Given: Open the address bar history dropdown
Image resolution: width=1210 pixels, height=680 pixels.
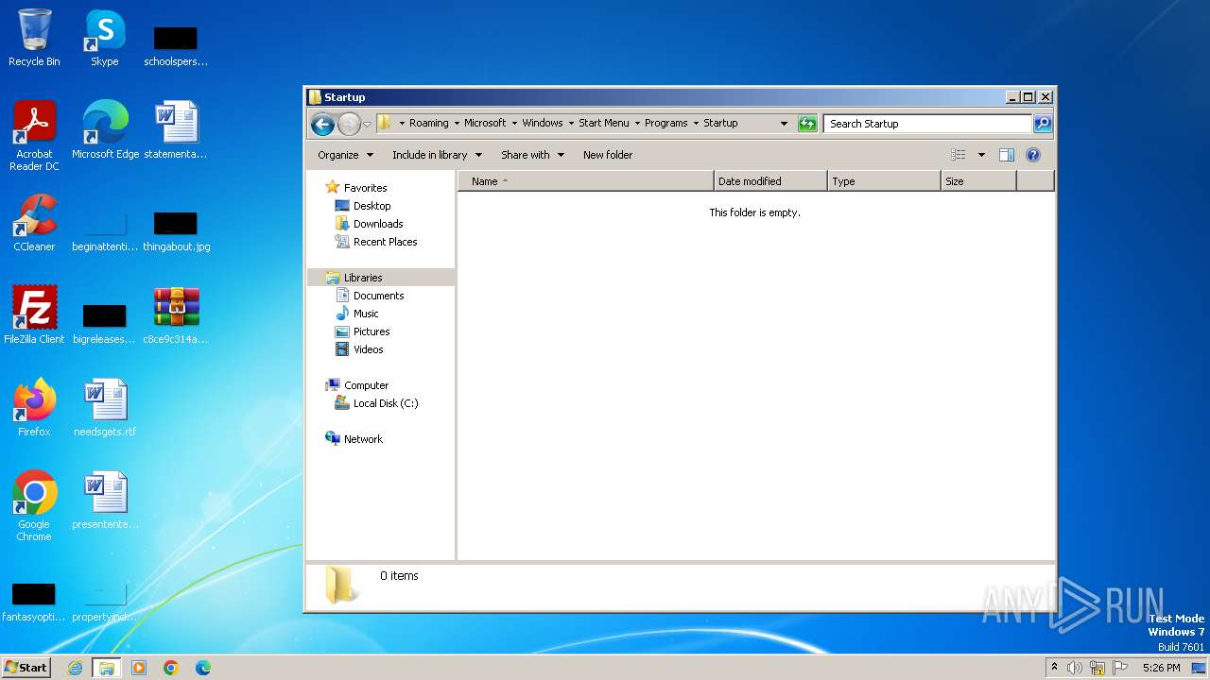Looking at the screenshot, I should pyautogui.click(x=784, y=124).
